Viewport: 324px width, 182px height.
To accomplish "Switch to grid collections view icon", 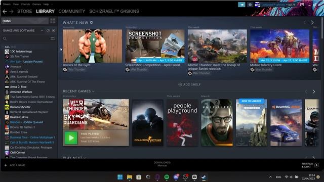I will (x=53, y=21).
